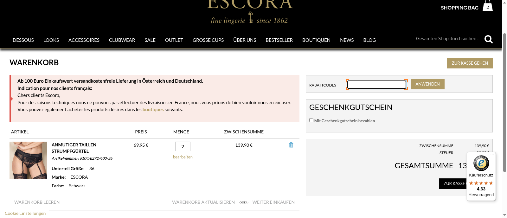This screenshot has height=218, width=507.
Task: Open the NEWS page
Action: coord(347,40)
